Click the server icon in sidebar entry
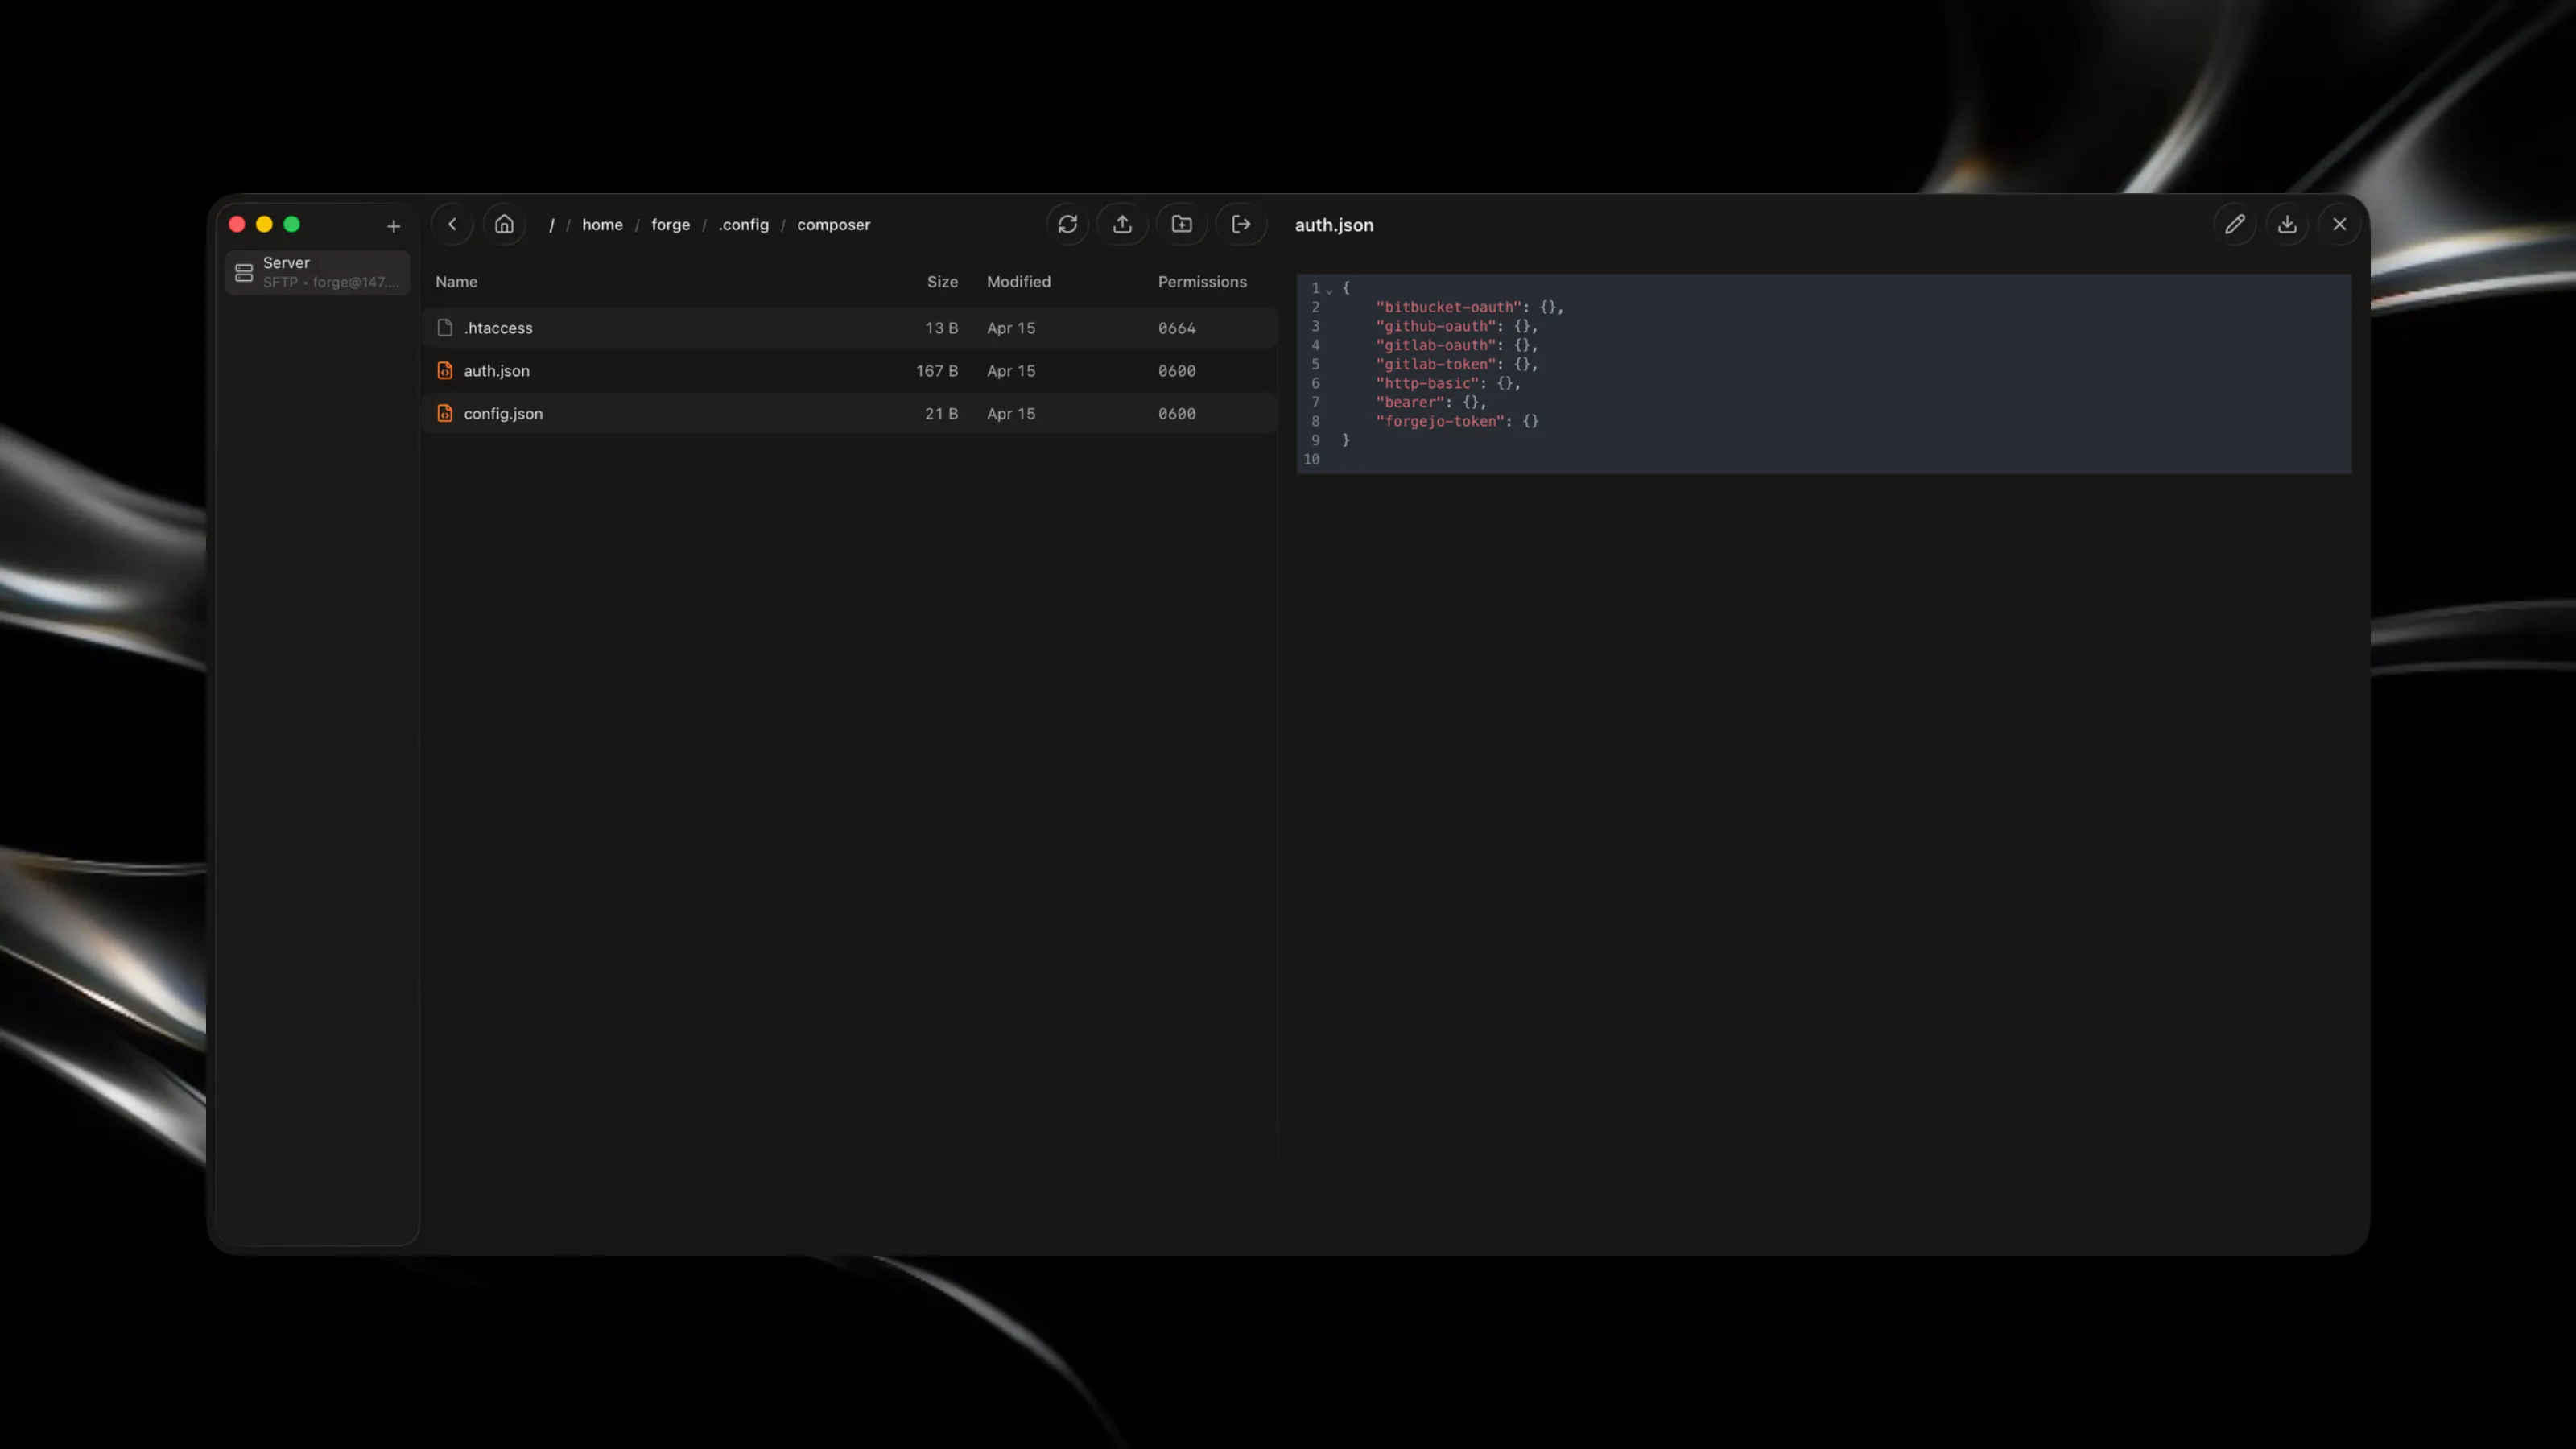 point(244,272)
